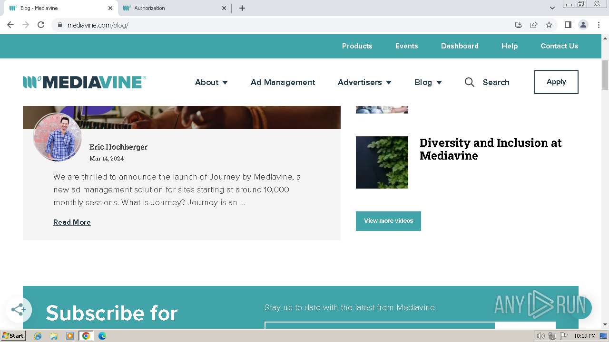The height and width of the screenshot is (342, 609).
Task: Click the ivy leaves video thumbnail
Action: pos(382,162)
